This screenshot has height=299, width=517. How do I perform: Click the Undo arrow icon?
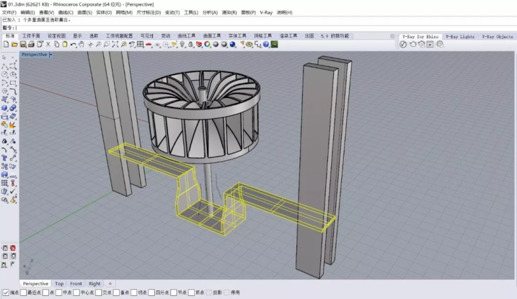(73, 44)
